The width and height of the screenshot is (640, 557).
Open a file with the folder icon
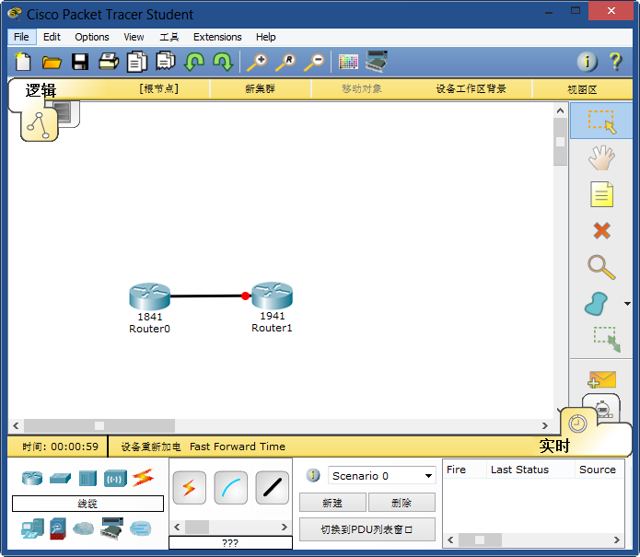click(x=52, y=63)
